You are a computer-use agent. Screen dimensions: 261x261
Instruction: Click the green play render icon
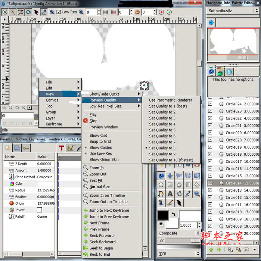click(x=169, y=12)
